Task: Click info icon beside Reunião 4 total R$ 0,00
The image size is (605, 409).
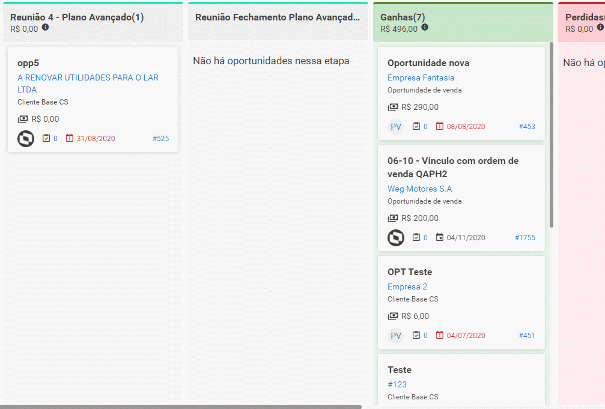Action: [45, 27]
